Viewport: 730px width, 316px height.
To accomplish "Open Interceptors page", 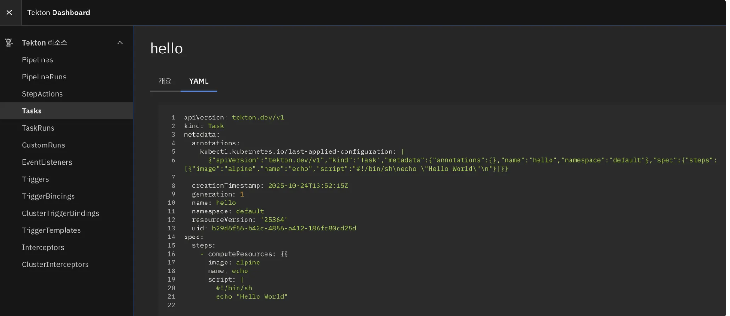I will point(66,247).
